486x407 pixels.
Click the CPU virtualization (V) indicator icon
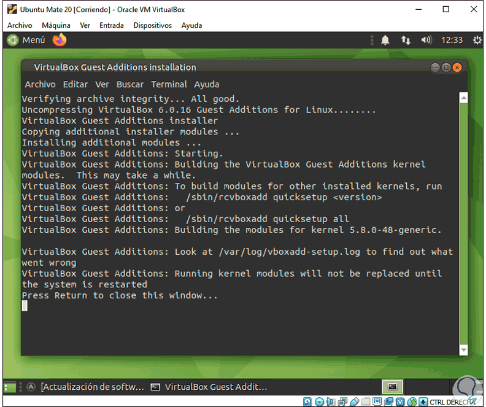(400, 401)
